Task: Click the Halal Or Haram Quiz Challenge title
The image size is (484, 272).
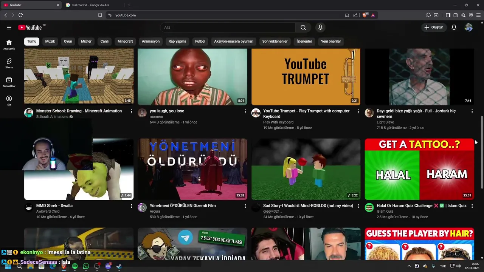Action: [x=422, y=206]
